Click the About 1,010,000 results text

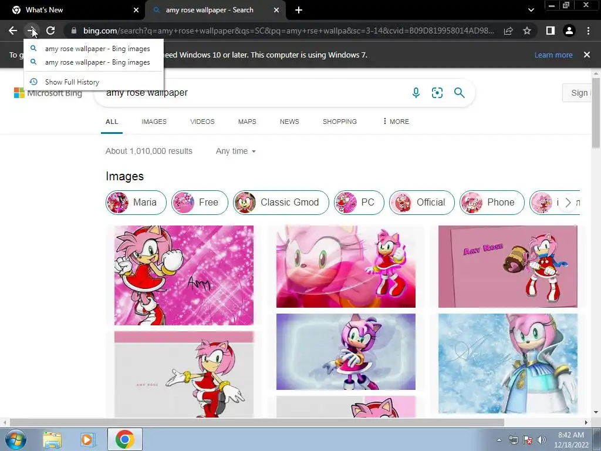point(149,151)
